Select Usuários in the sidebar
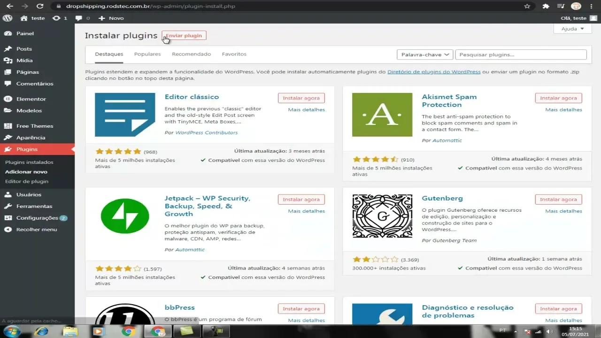This screenshot has width=601, height=338. [x=28, y=194]
